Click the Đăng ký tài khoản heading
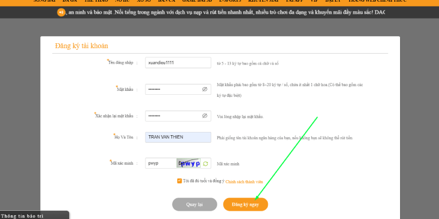Screen dimensions: 439x219 [81, 46]
